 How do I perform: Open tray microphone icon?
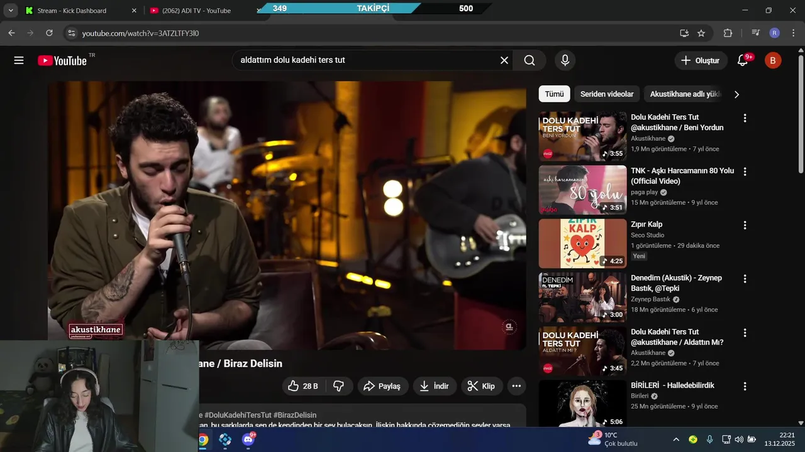709,439
